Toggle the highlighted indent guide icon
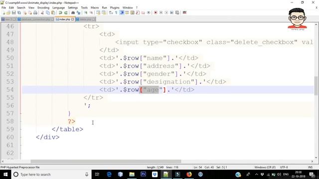319x179 pixels. click(122, 12)
